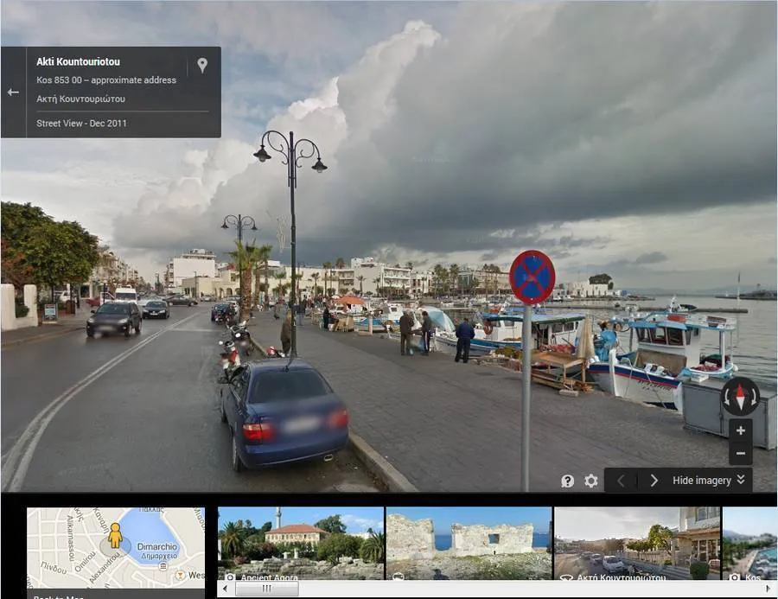Click the Back to Map label below mini map
This screenshot has height=599, width=778.
point(58,596)
